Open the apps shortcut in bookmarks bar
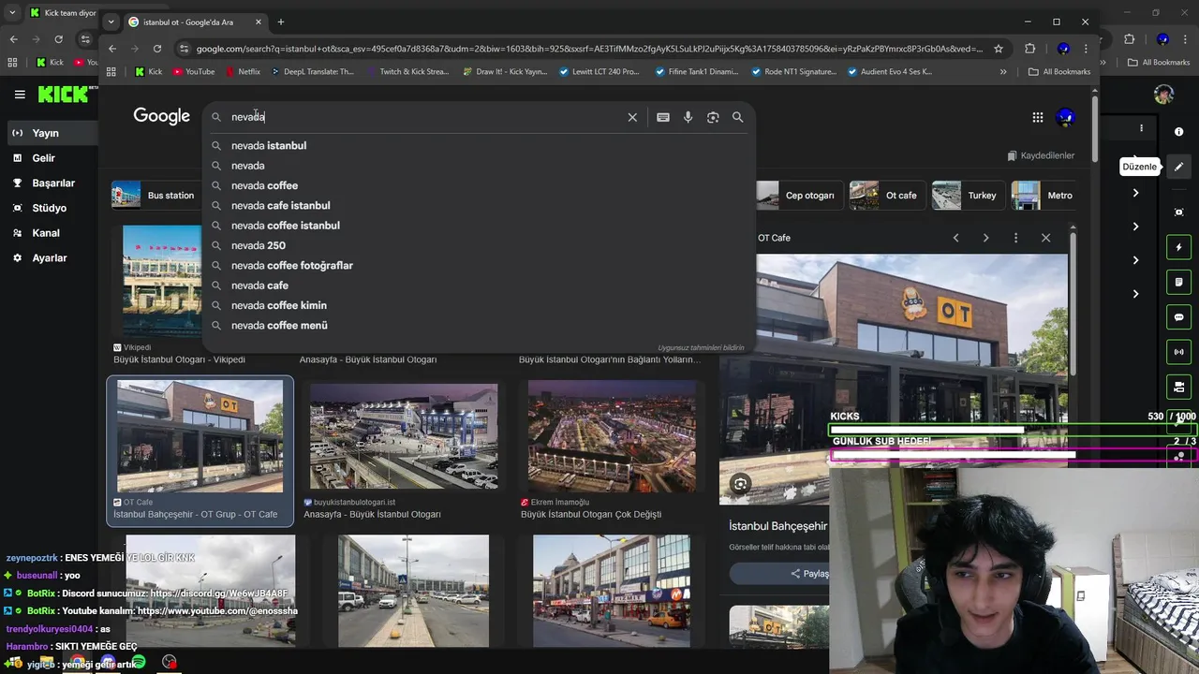The height and width of the screenshot is (674, 1199). (x=111, y=71)
